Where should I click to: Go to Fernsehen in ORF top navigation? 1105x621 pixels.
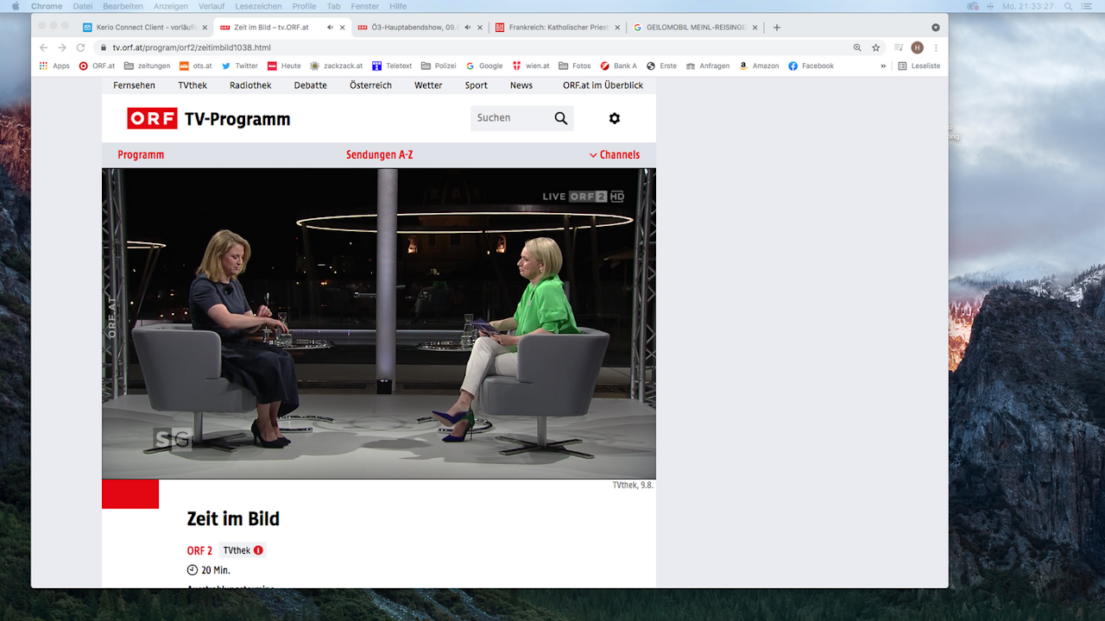134,85
